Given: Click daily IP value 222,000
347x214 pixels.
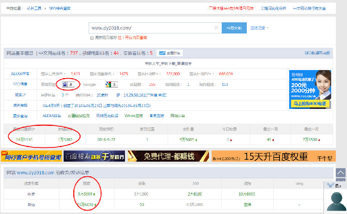Looking at the screenshot, I should point(173,74).
